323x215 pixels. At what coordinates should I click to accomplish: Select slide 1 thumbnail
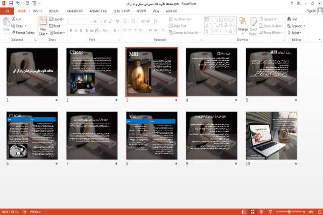(x=32, y=72)
